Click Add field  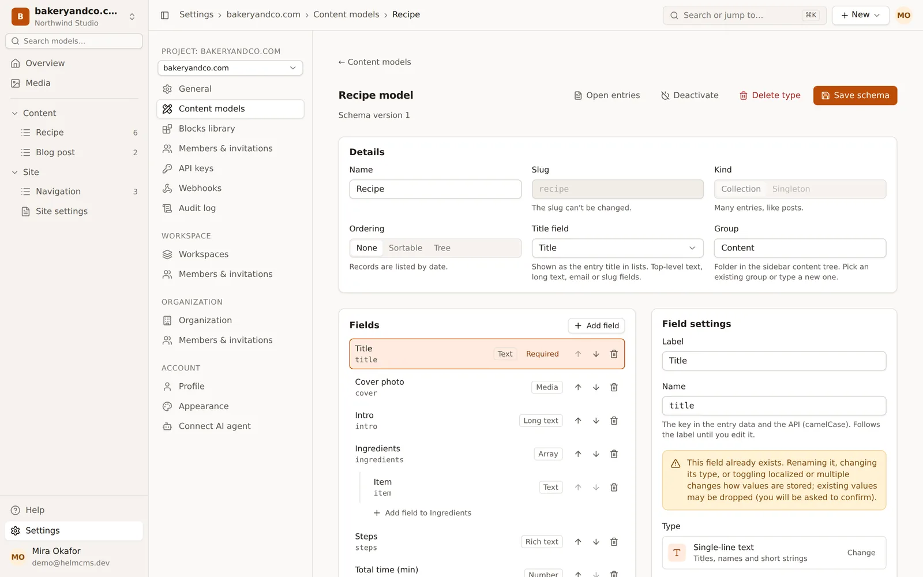596,326
